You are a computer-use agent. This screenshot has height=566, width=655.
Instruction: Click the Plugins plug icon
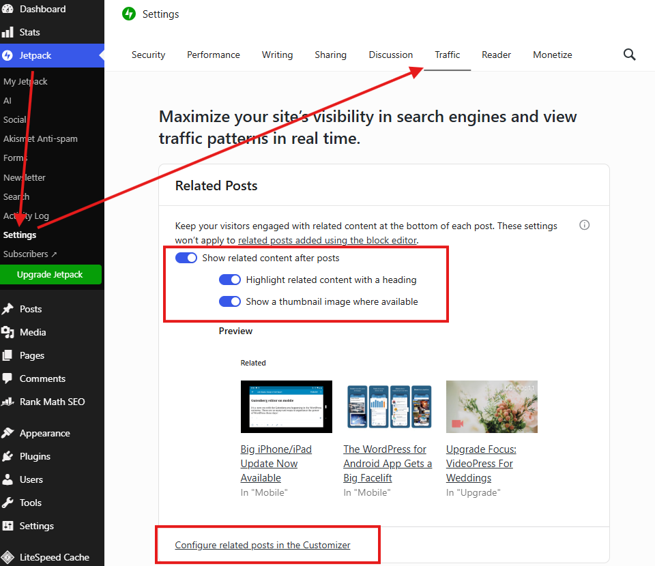tap(7, 456)
